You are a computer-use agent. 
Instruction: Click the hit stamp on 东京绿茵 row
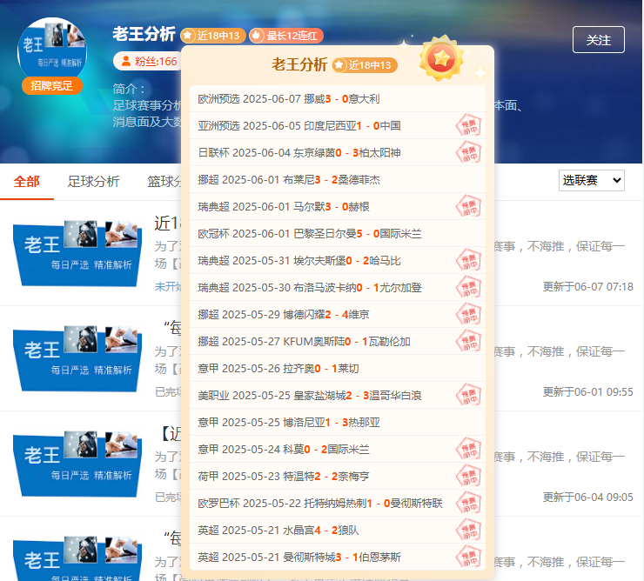point(468,153)
